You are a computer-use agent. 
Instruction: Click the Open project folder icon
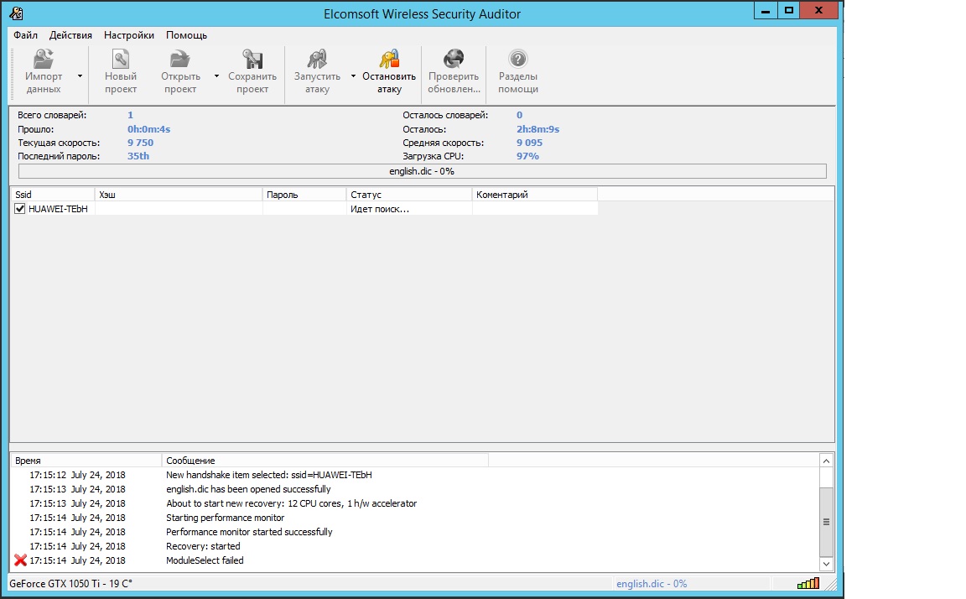179,60
